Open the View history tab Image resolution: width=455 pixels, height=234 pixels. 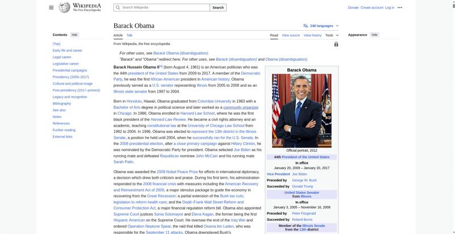(x=312, y=35)
